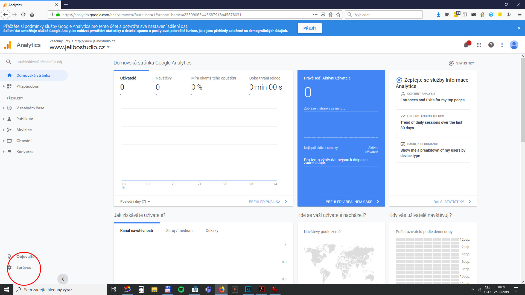This screenshot has width=525, height=295.
Task: Open Calculator from the taskbar
Action: [141, 290]
